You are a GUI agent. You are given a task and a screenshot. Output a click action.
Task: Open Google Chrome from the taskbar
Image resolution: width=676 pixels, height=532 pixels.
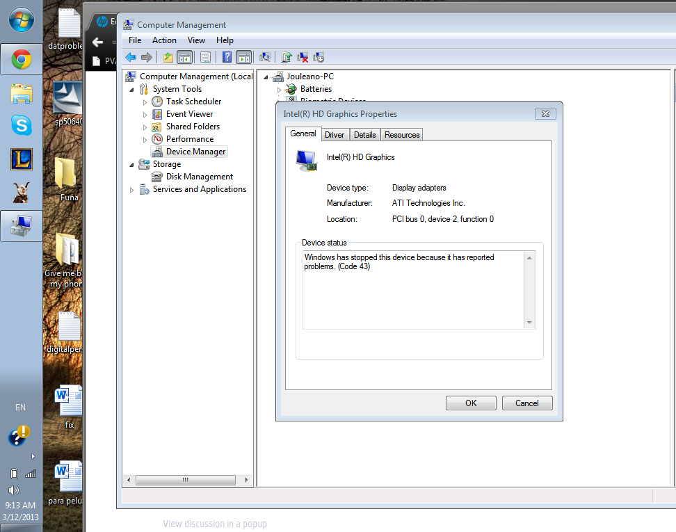[20, 58]
